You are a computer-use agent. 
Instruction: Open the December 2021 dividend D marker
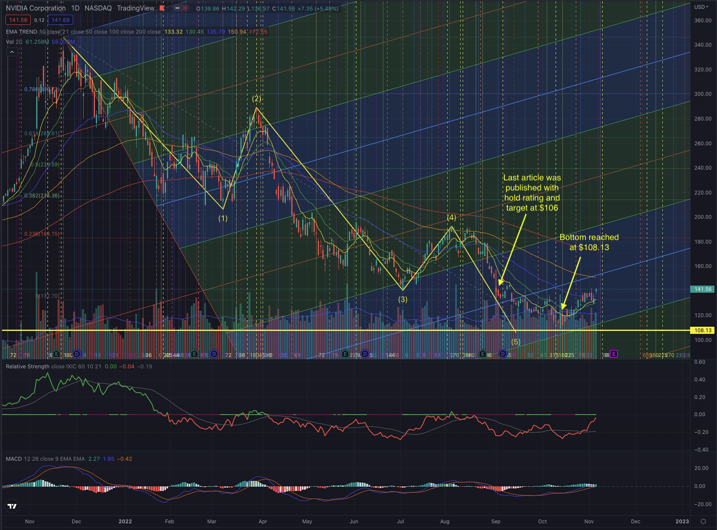click(x=76, y=354)
